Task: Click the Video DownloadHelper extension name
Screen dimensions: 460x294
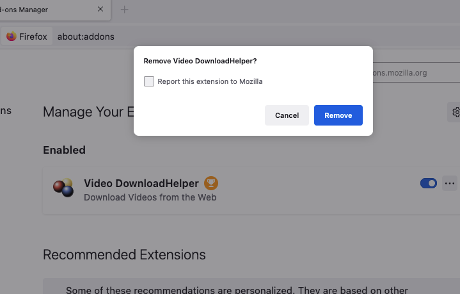Action: click(x=141, y=183)
